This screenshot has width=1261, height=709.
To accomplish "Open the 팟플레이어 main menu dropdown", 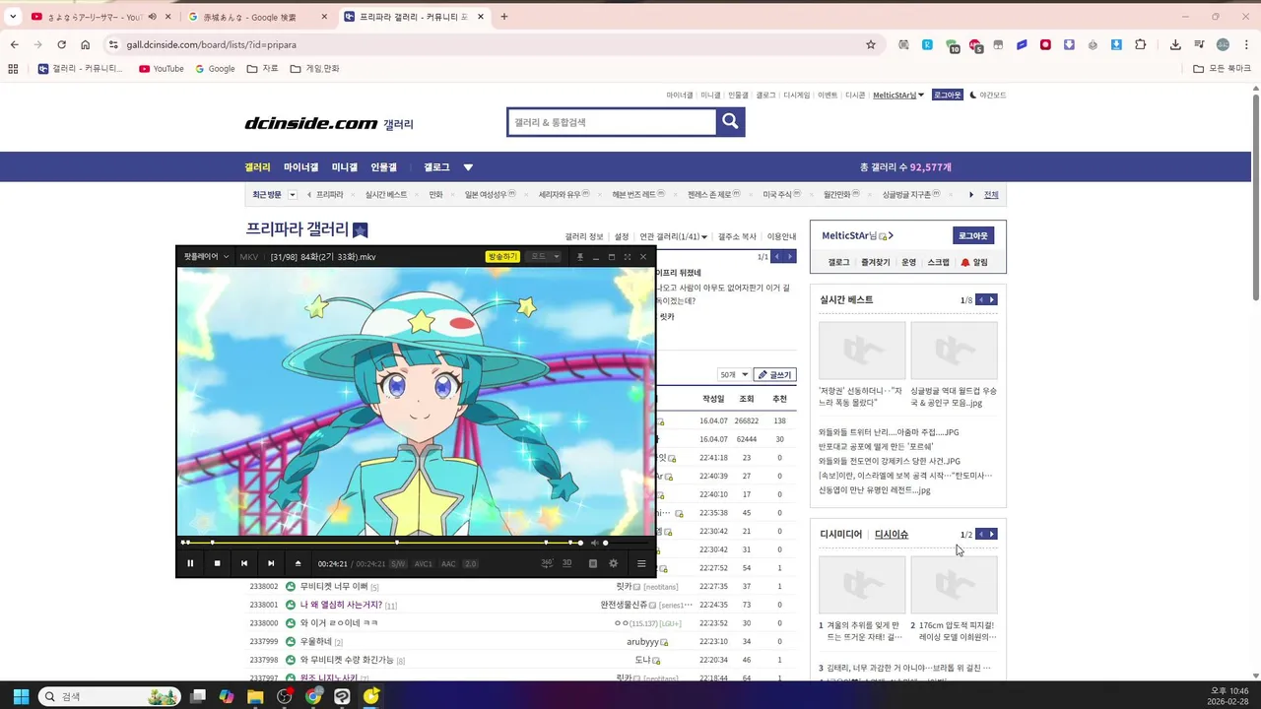I will tap(206, 257).
